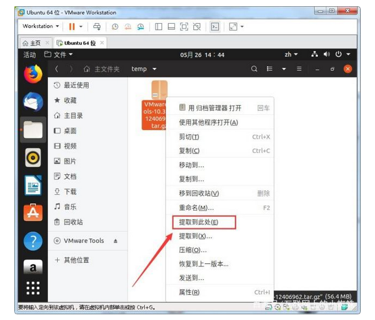Expand the stretch display dropdown arrow
The image size is (375, 320).
[x=242, y=27]
